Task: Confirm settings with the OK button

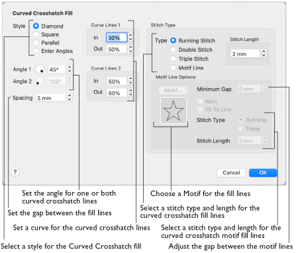Action: click(263, 173)
